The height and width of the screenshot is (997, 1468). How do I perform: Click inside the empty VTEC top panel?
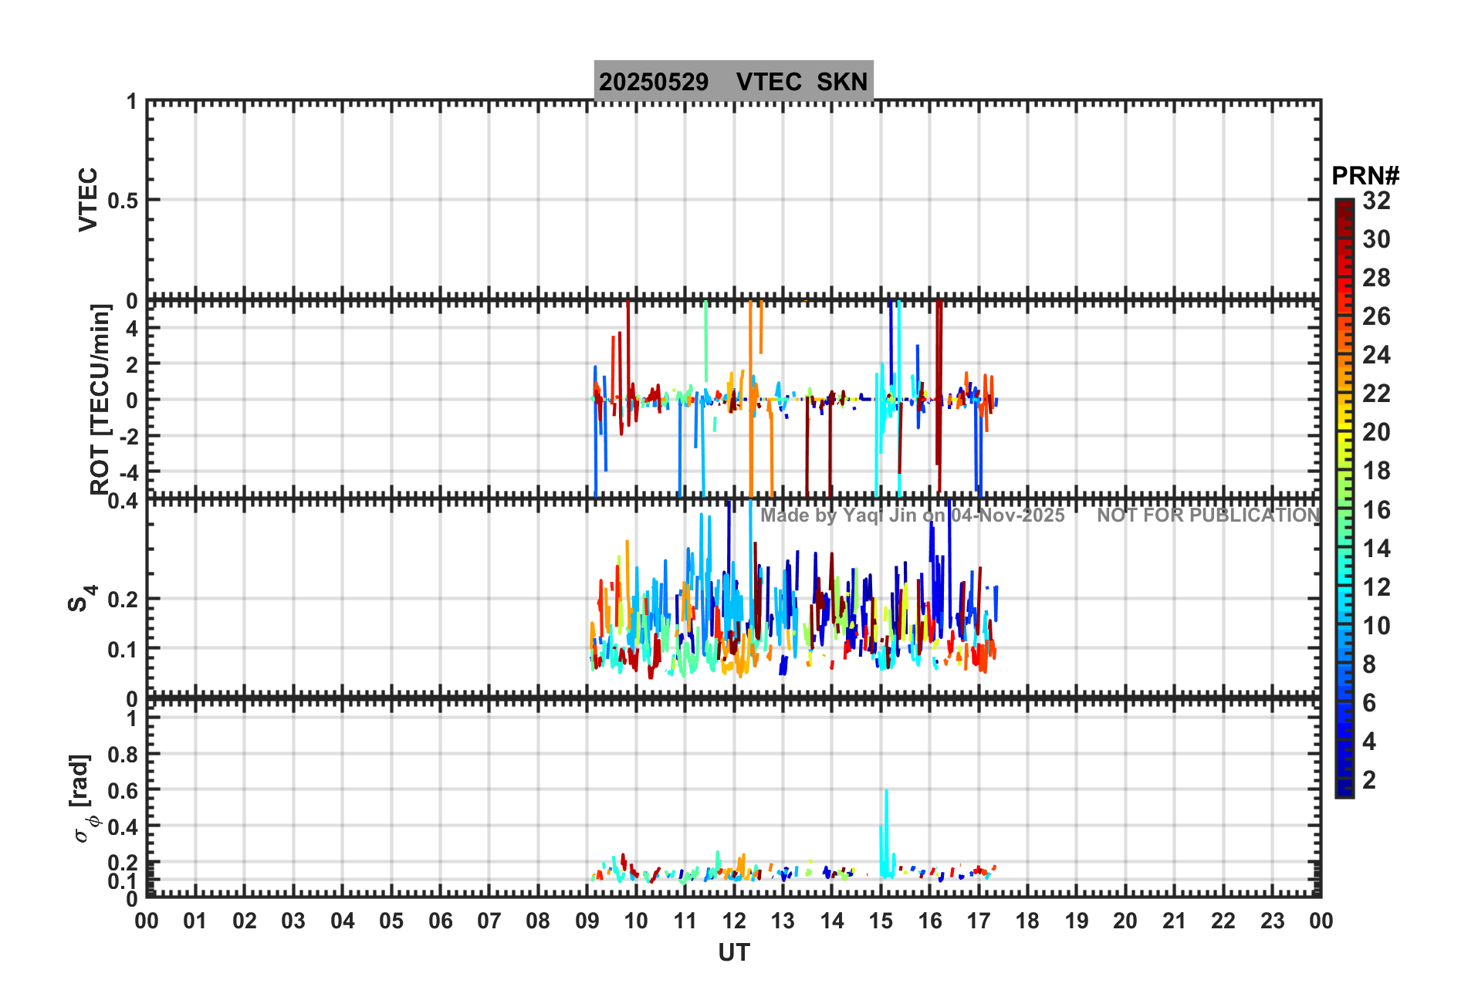pos(733,199)
